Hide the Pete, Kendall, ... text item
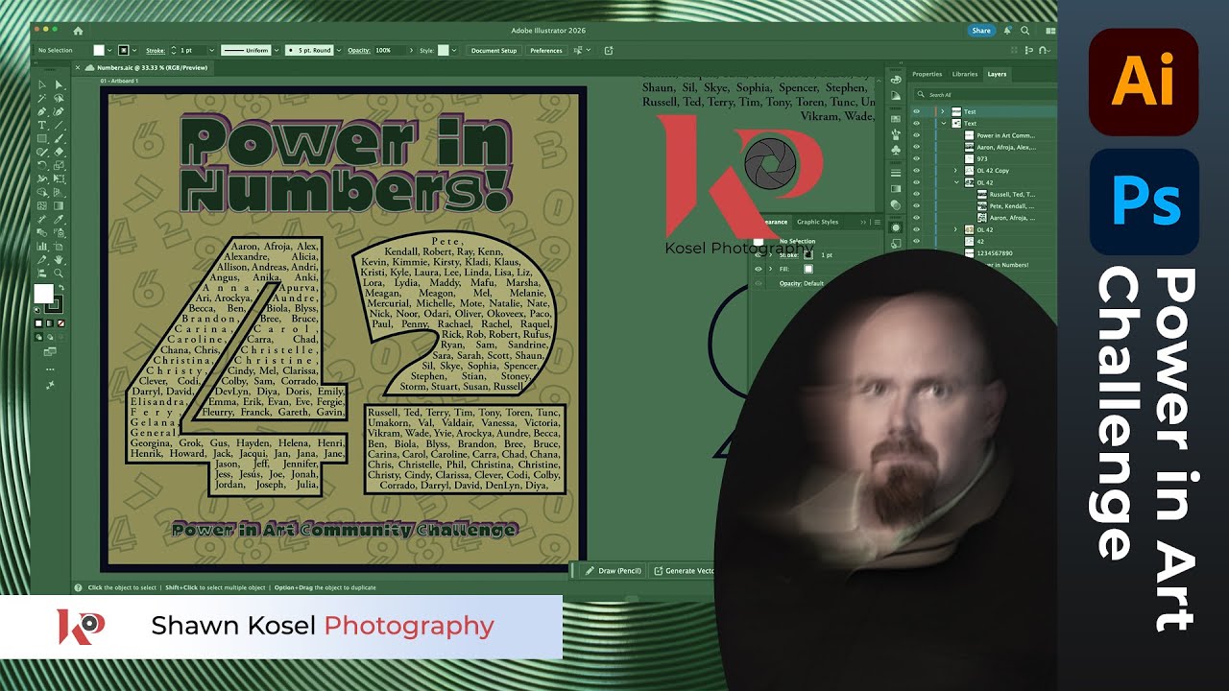1229x691 pixels. (x=916, y=205)
